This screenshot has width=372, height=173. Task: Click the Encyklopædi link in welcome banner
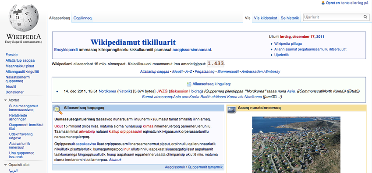pyautogui.click(x=66, y=50)
